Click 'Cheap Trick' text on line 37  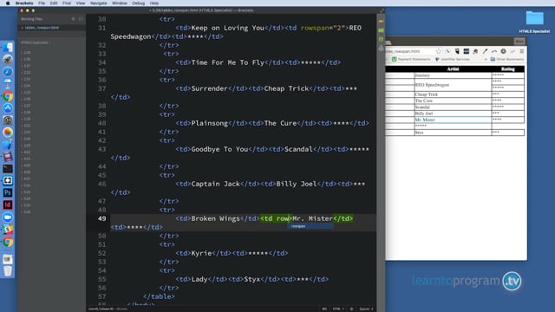pyautogui.click(x=286, y=88)
